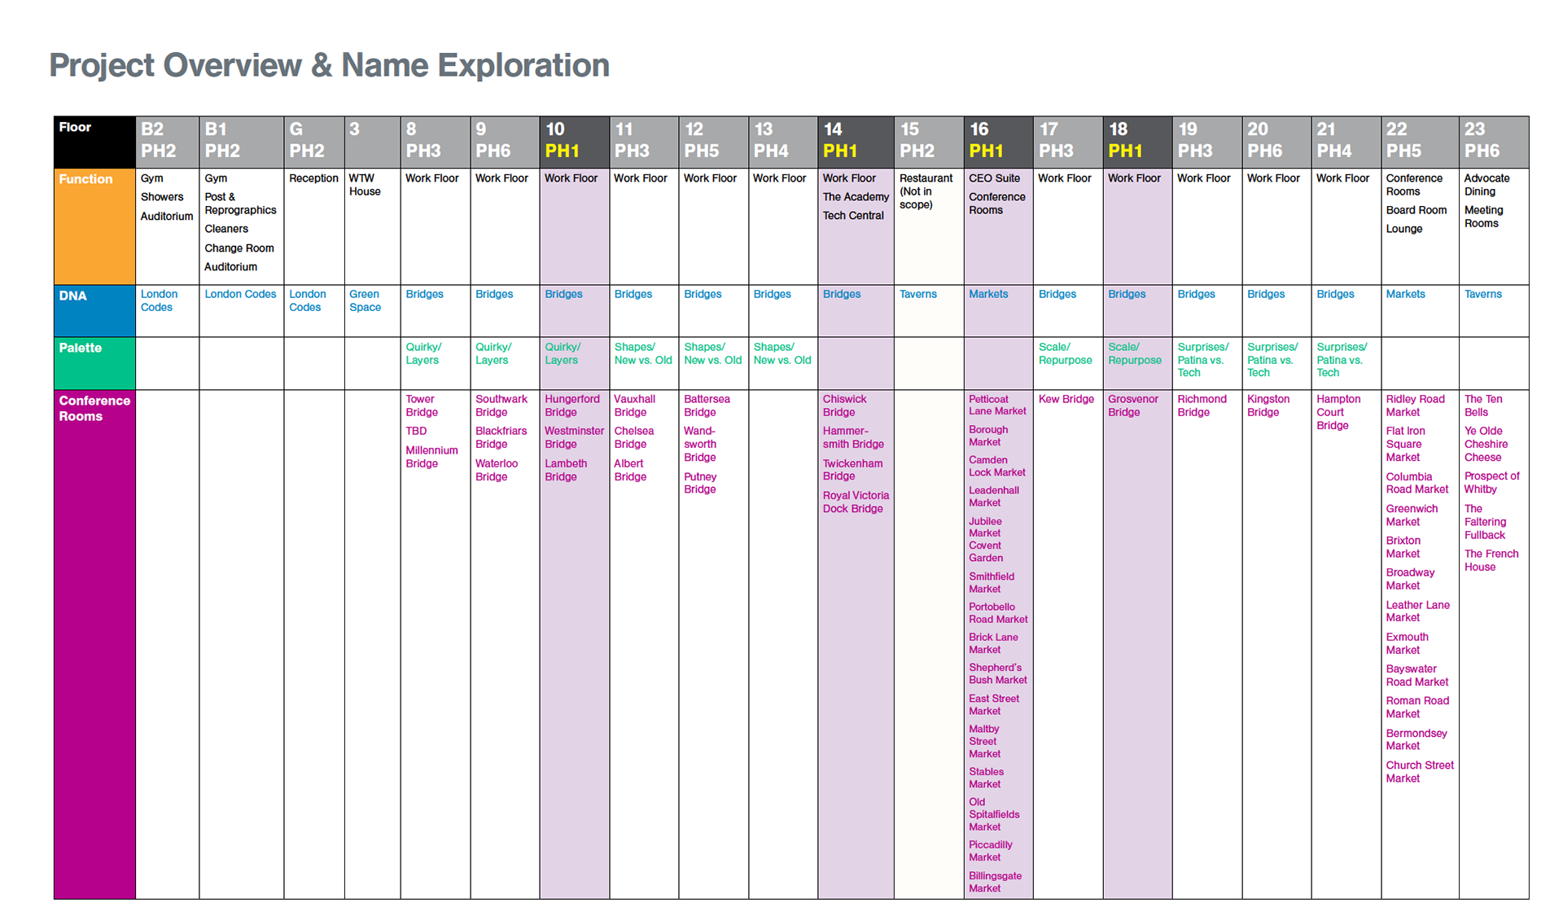Screen dimensions: 1563x912
Task: Select the blue DNA row header
Action: (x=73, y=296)
